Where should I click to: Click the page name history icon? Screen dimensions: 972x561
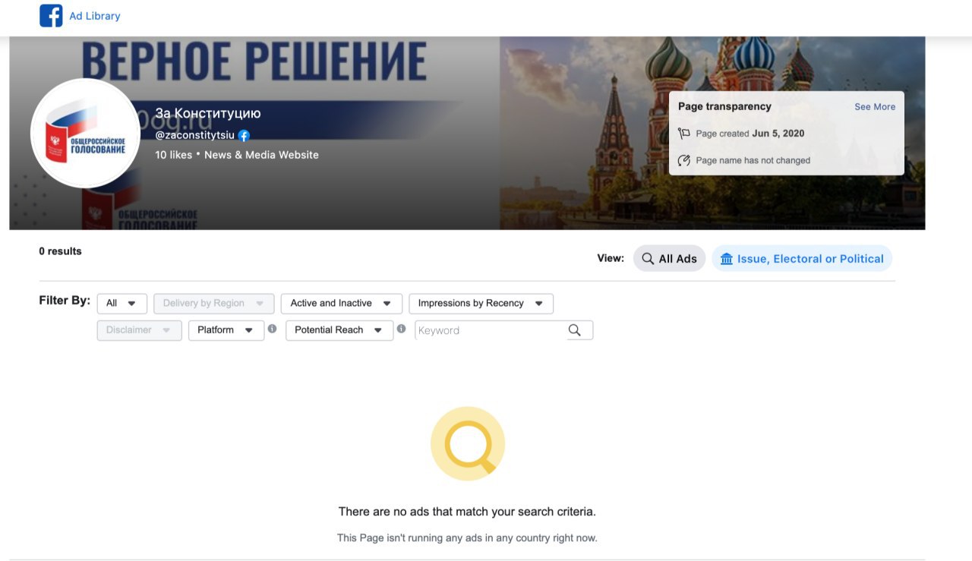684,160
